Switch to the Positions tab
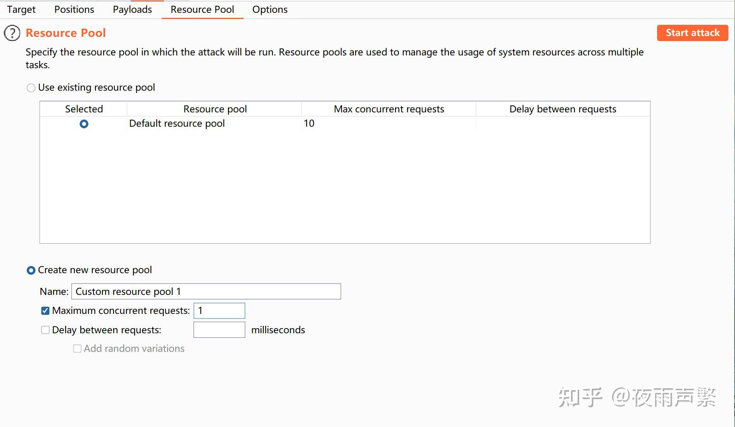The width and height of the screenshot is (735, 427). (x=74, y=9)
